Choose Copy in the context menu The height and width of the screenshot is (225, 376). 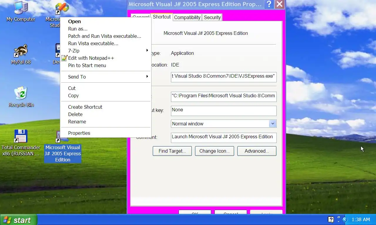[106, 96]
